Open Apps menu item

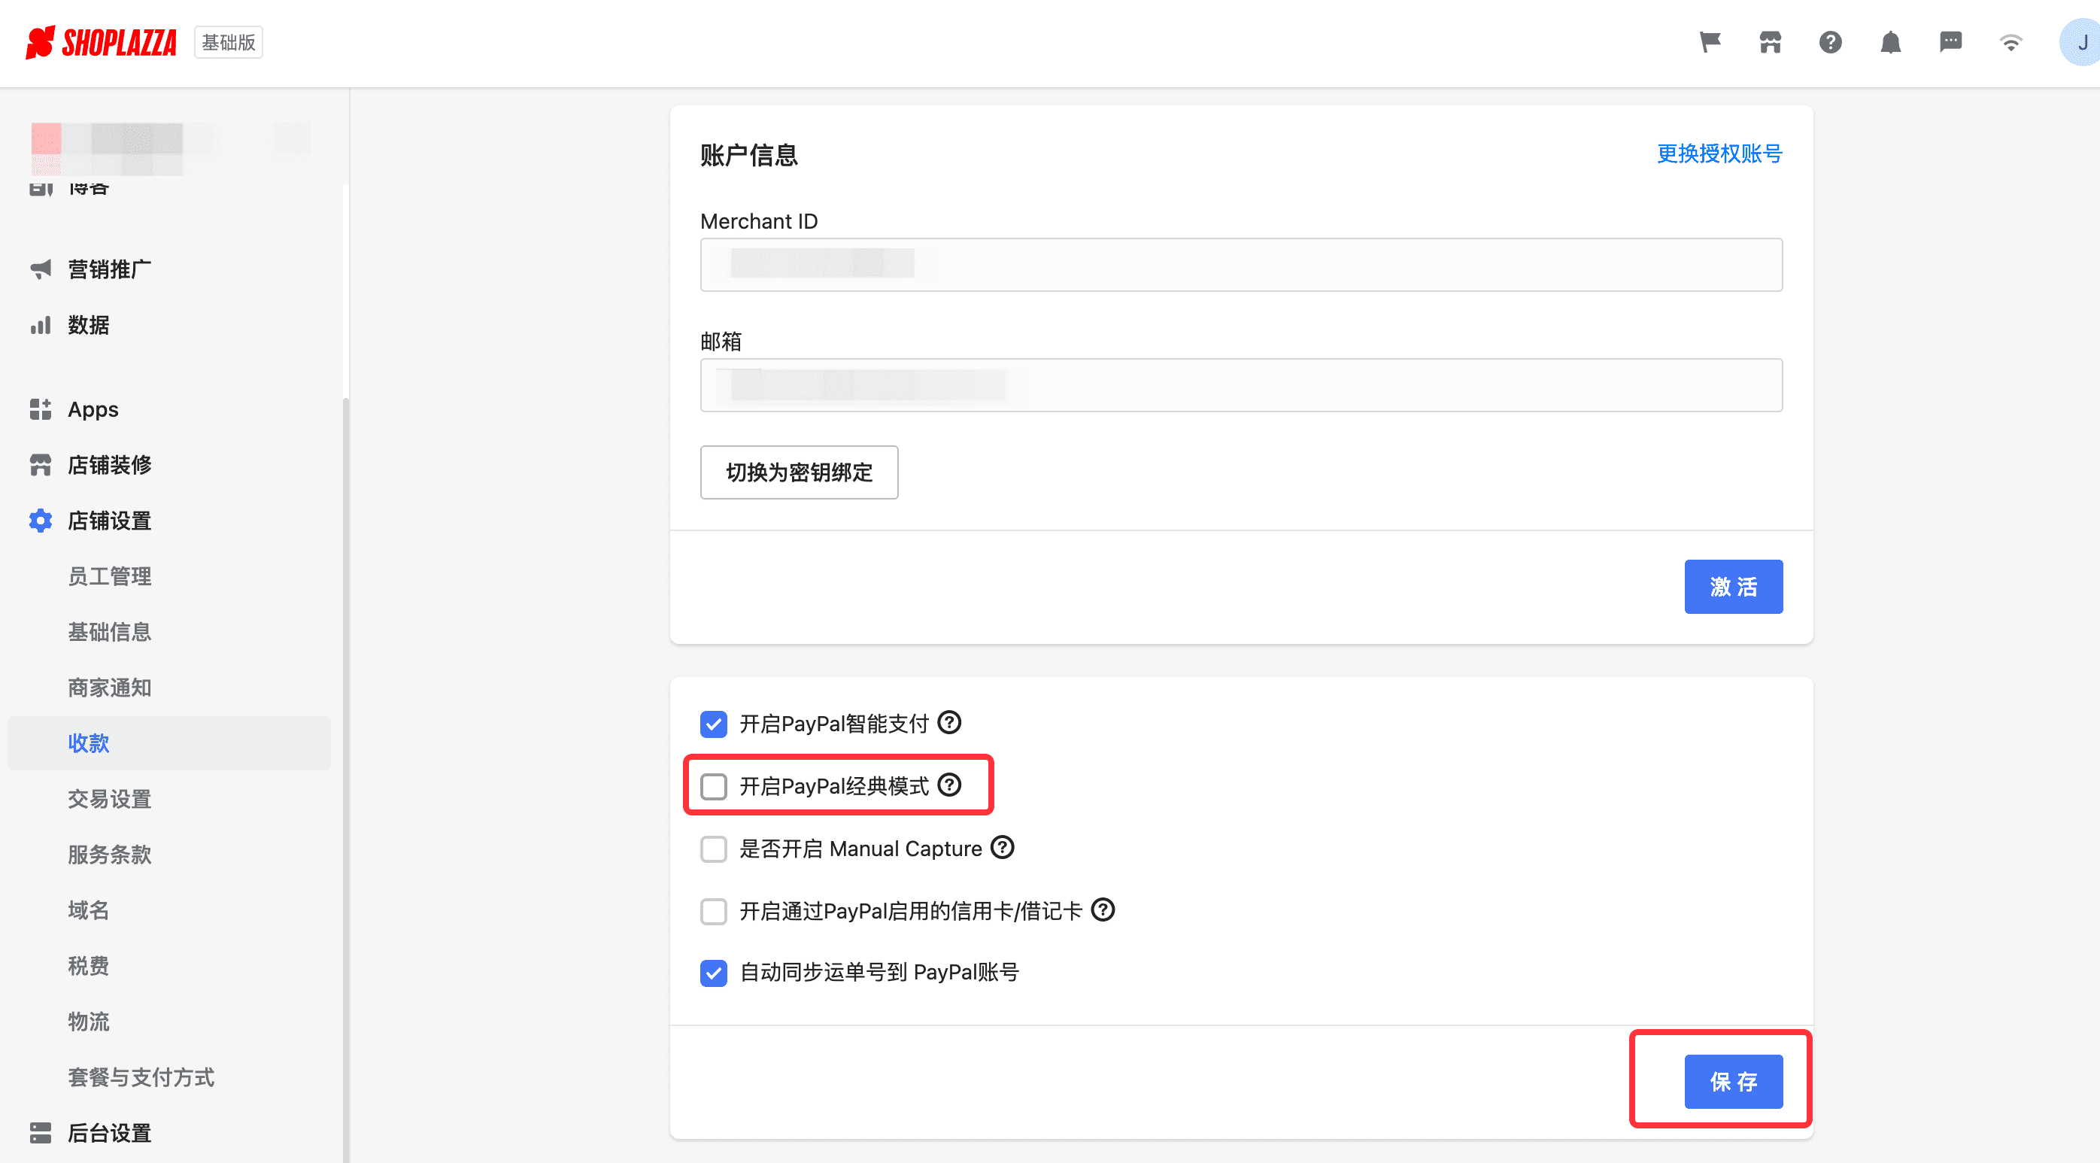(93, 408)
